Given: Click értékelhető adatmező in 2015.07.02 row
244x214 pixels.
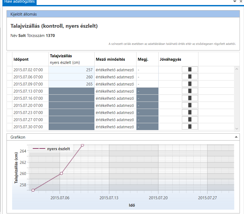Looking at the screenshot, I should (115, 70).
